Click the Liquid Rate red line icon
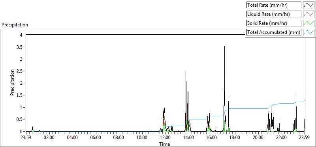The height and width of the screenshot is (147, 316). point(308,14)
